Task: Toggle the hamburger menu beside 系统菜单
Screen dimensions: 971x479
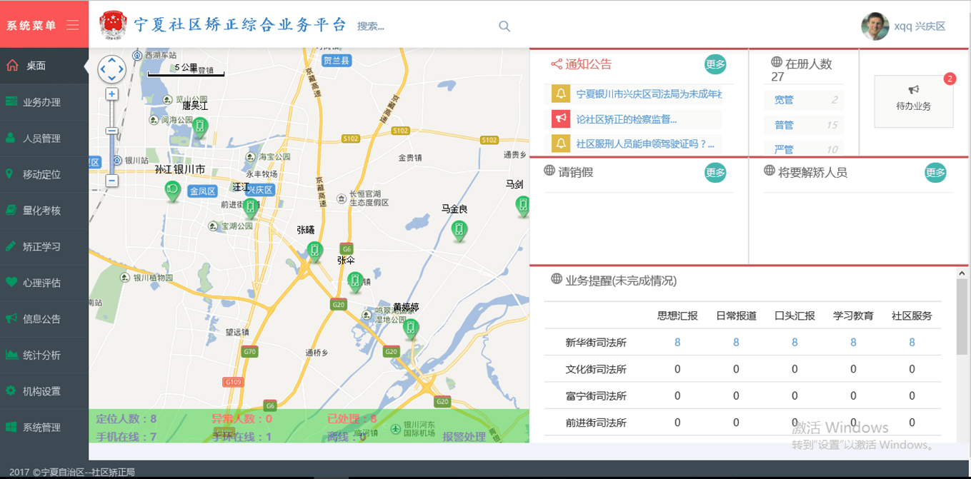Action: click(72, 25)
